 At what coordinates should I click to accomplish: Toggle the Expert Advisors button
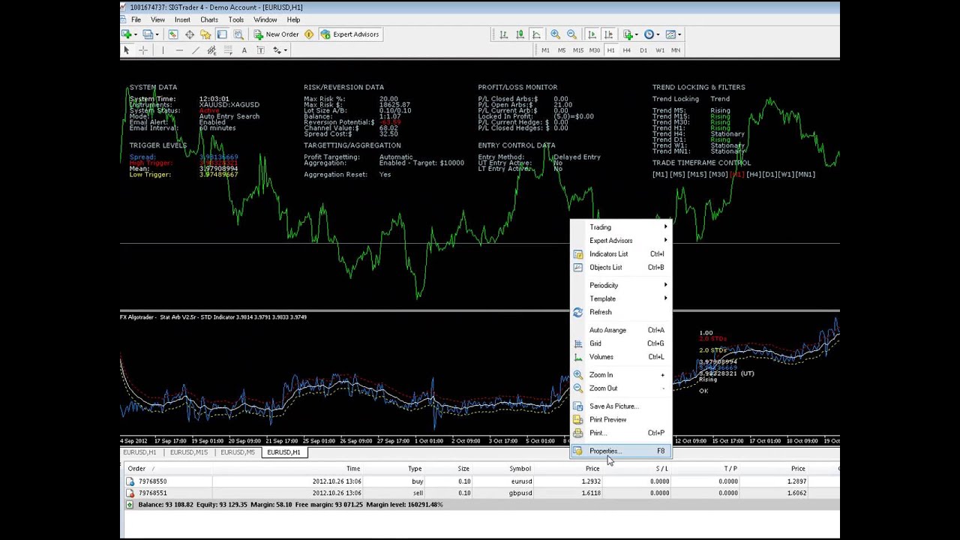tap(350, 34)
